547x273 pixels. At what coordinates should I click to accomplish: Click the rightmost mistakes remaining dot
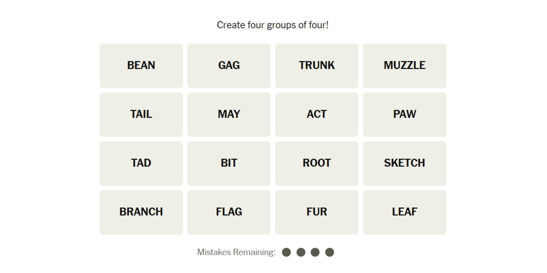(x=330, y=252)
